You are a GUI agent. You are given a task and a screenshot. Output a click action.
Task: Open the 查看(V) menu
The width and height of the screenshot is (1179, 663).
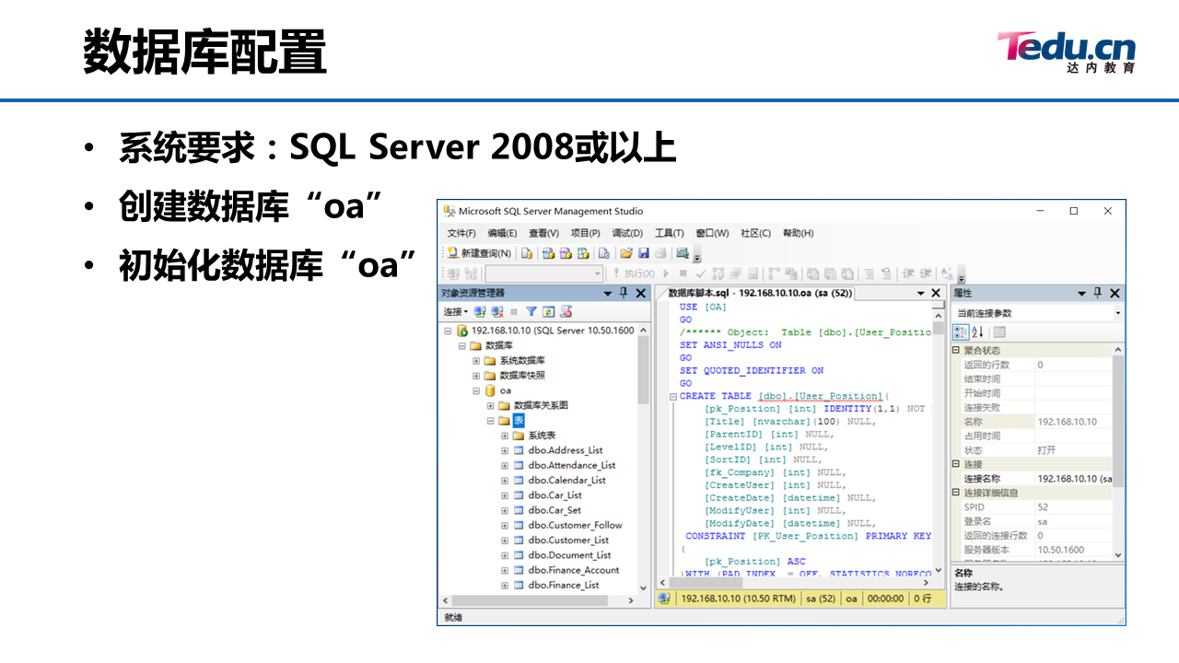(543, 233)
